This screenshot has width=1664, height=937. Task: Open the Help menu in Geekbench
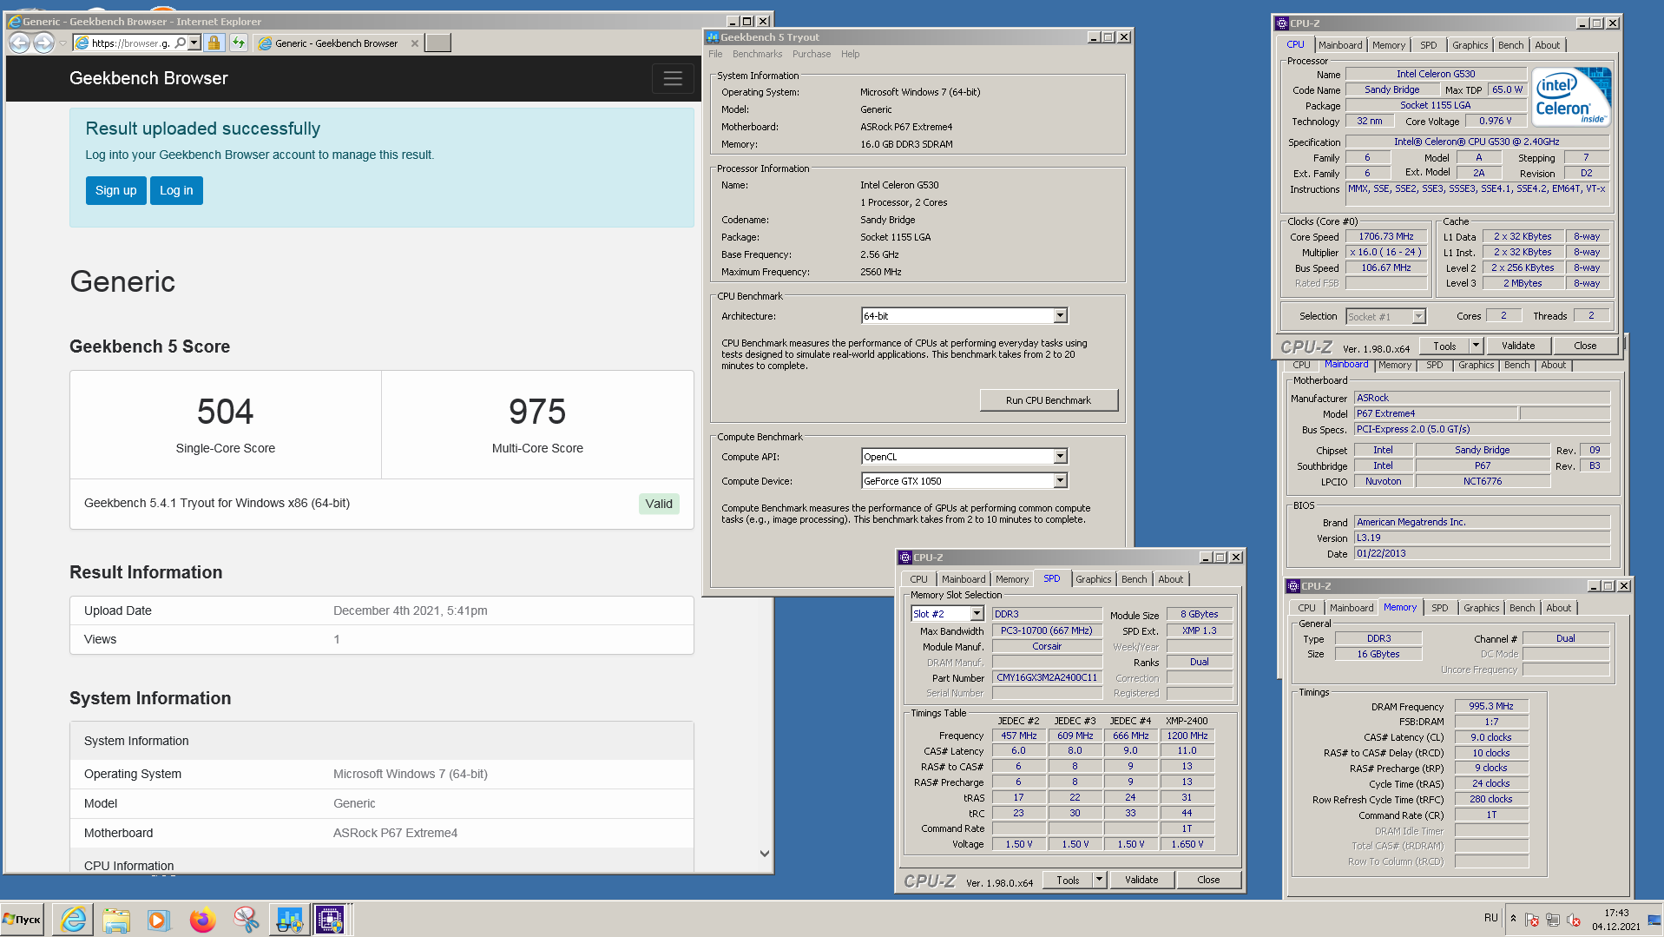point(850,54)
